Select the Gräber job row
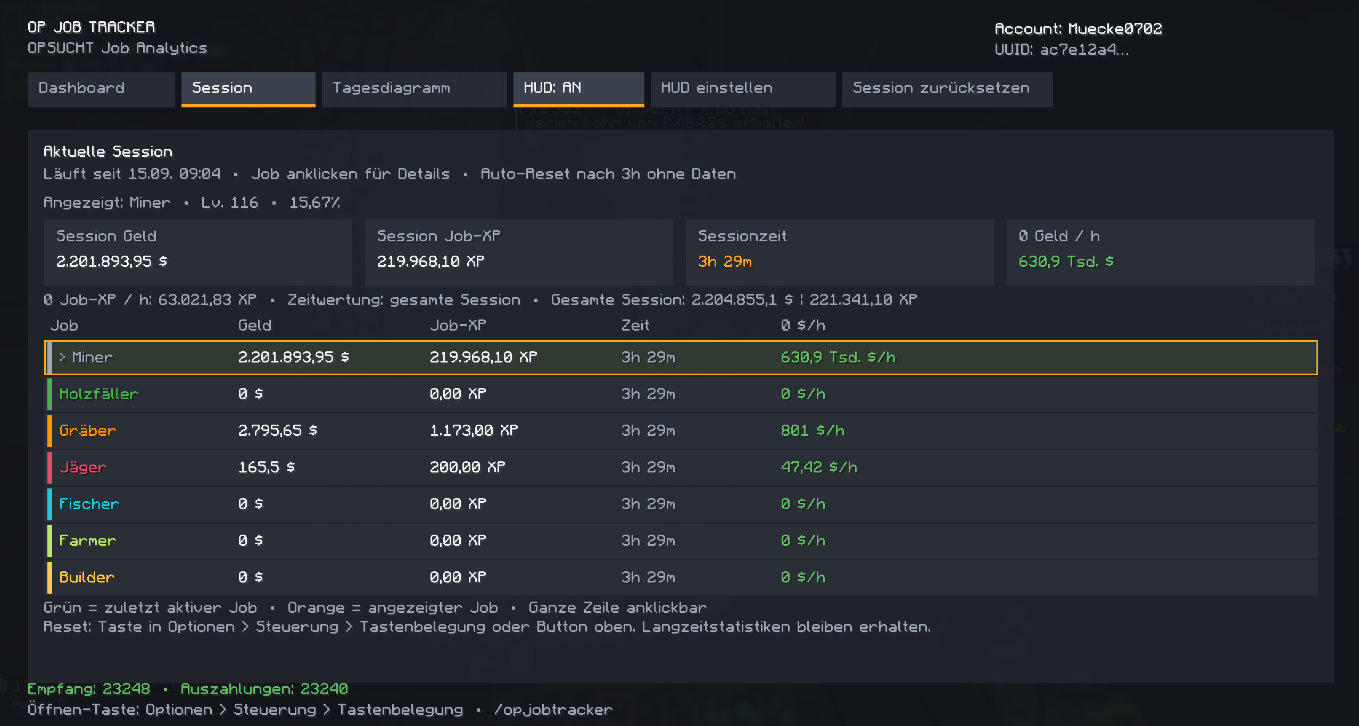Screen dimensions: 1359x726 [681, 431]
